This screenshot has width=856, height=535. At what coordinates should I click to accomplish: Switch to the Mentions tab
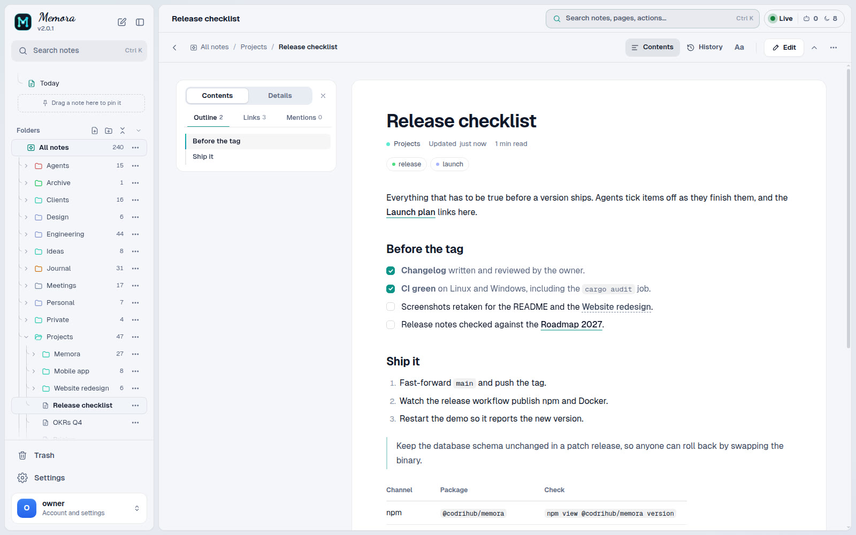tap(304, 118)
